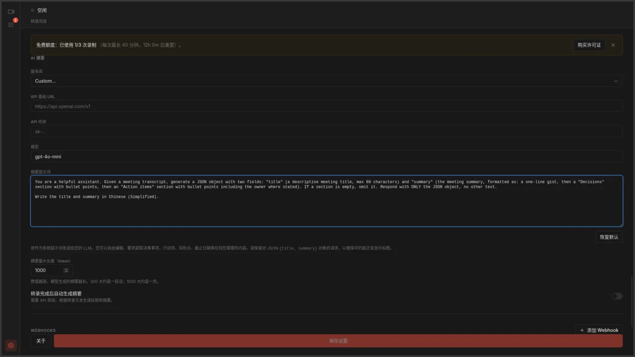Click 购买许可证 button
This screenshot has width=635, height=357.
pos(589,45)
